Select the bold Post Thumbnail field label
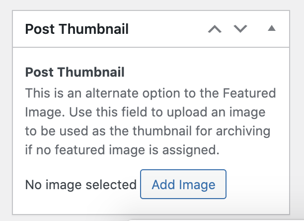This screenshot has width=304, height=221. 75,72
